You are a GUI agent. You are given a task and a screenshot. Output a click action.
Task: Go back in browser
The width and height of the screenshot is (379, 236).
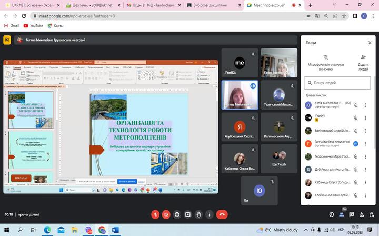6,16
